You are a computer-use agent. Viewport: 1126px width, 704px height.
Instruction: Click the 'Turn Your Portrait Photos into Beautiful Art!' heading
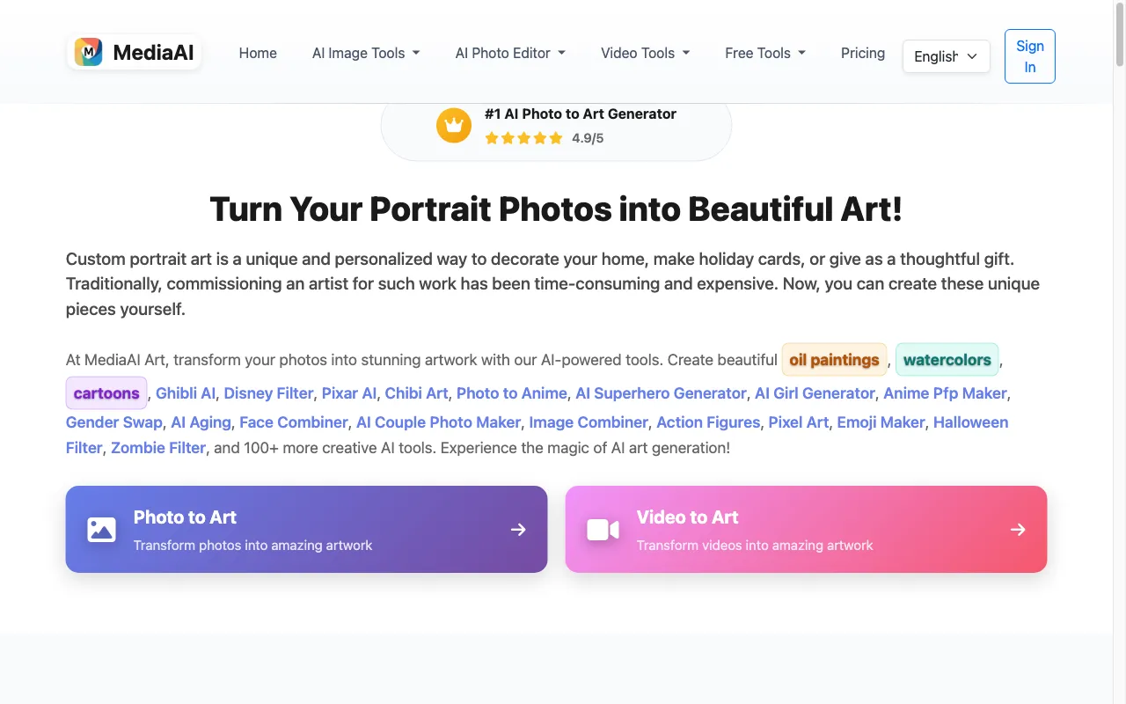(x=556, y=209)
